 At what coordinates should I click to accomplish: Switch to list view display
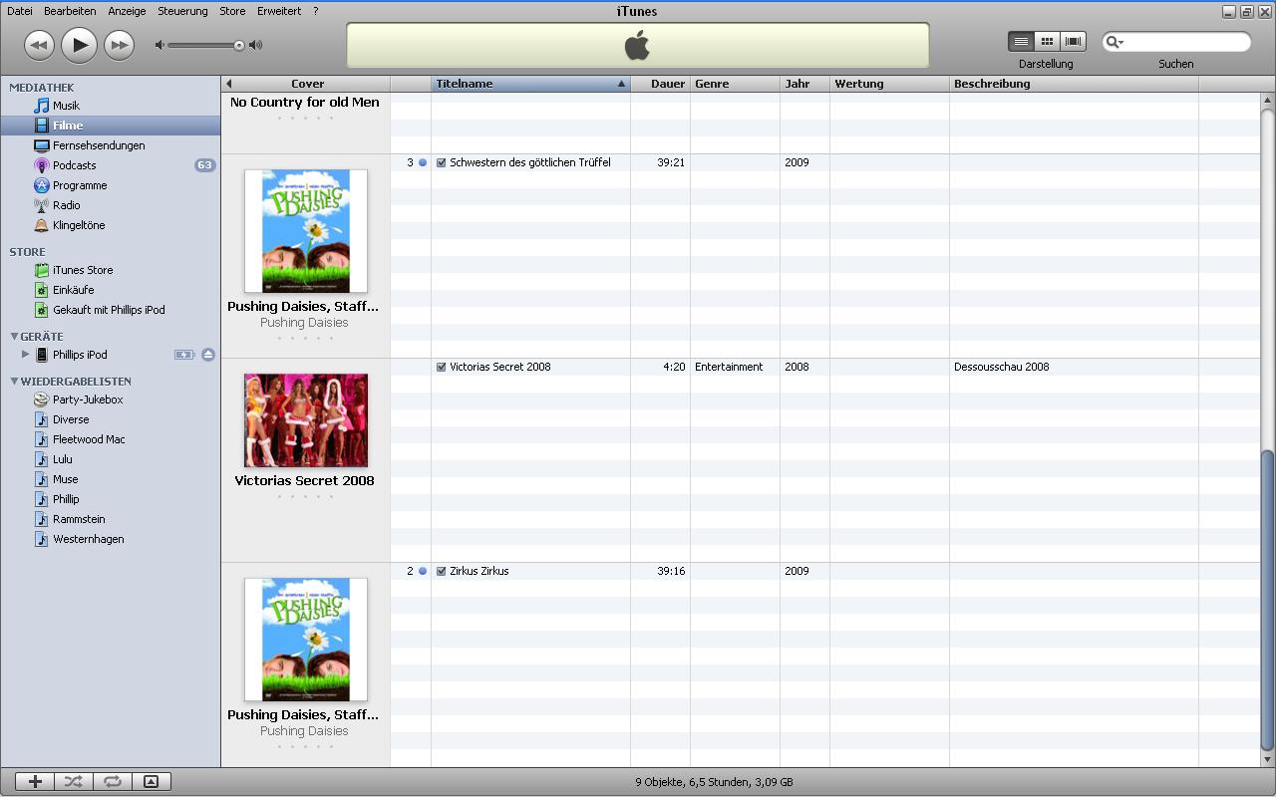(x=1021, y=41)
